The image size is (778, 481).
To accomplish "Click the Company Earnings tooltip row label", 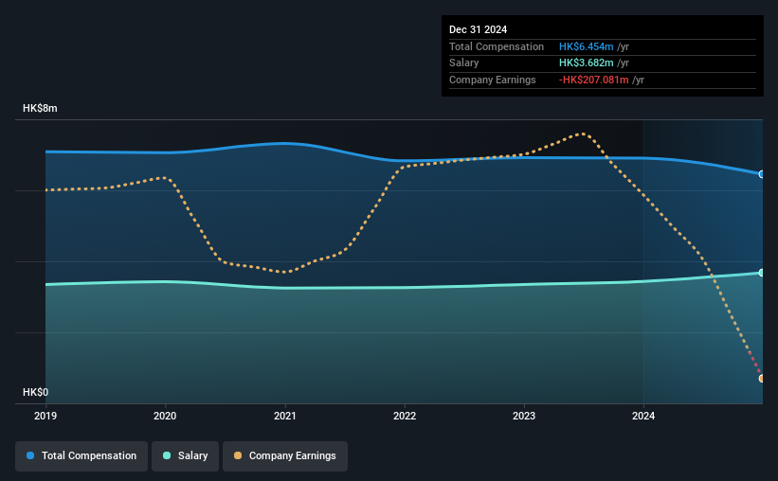I will pos(492,80).
